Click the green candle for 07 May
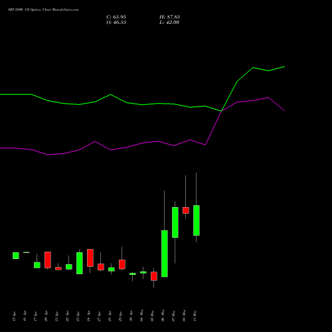Viewport: 332px width, 332px height. 175,222
